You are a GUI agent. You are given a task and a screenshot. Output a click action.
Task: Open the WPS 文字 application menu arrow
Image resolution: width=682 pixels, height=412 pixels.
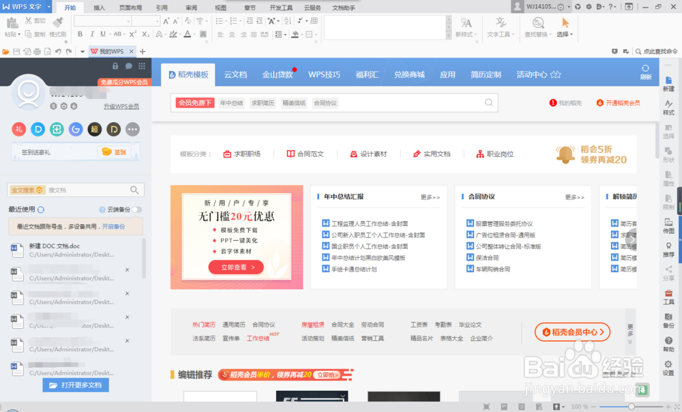pos(48,7)
